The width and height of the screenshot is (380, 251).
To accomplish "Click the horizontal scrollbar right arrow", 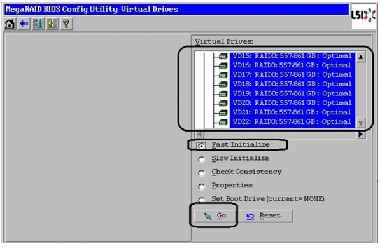I will (x=361, y=134).
